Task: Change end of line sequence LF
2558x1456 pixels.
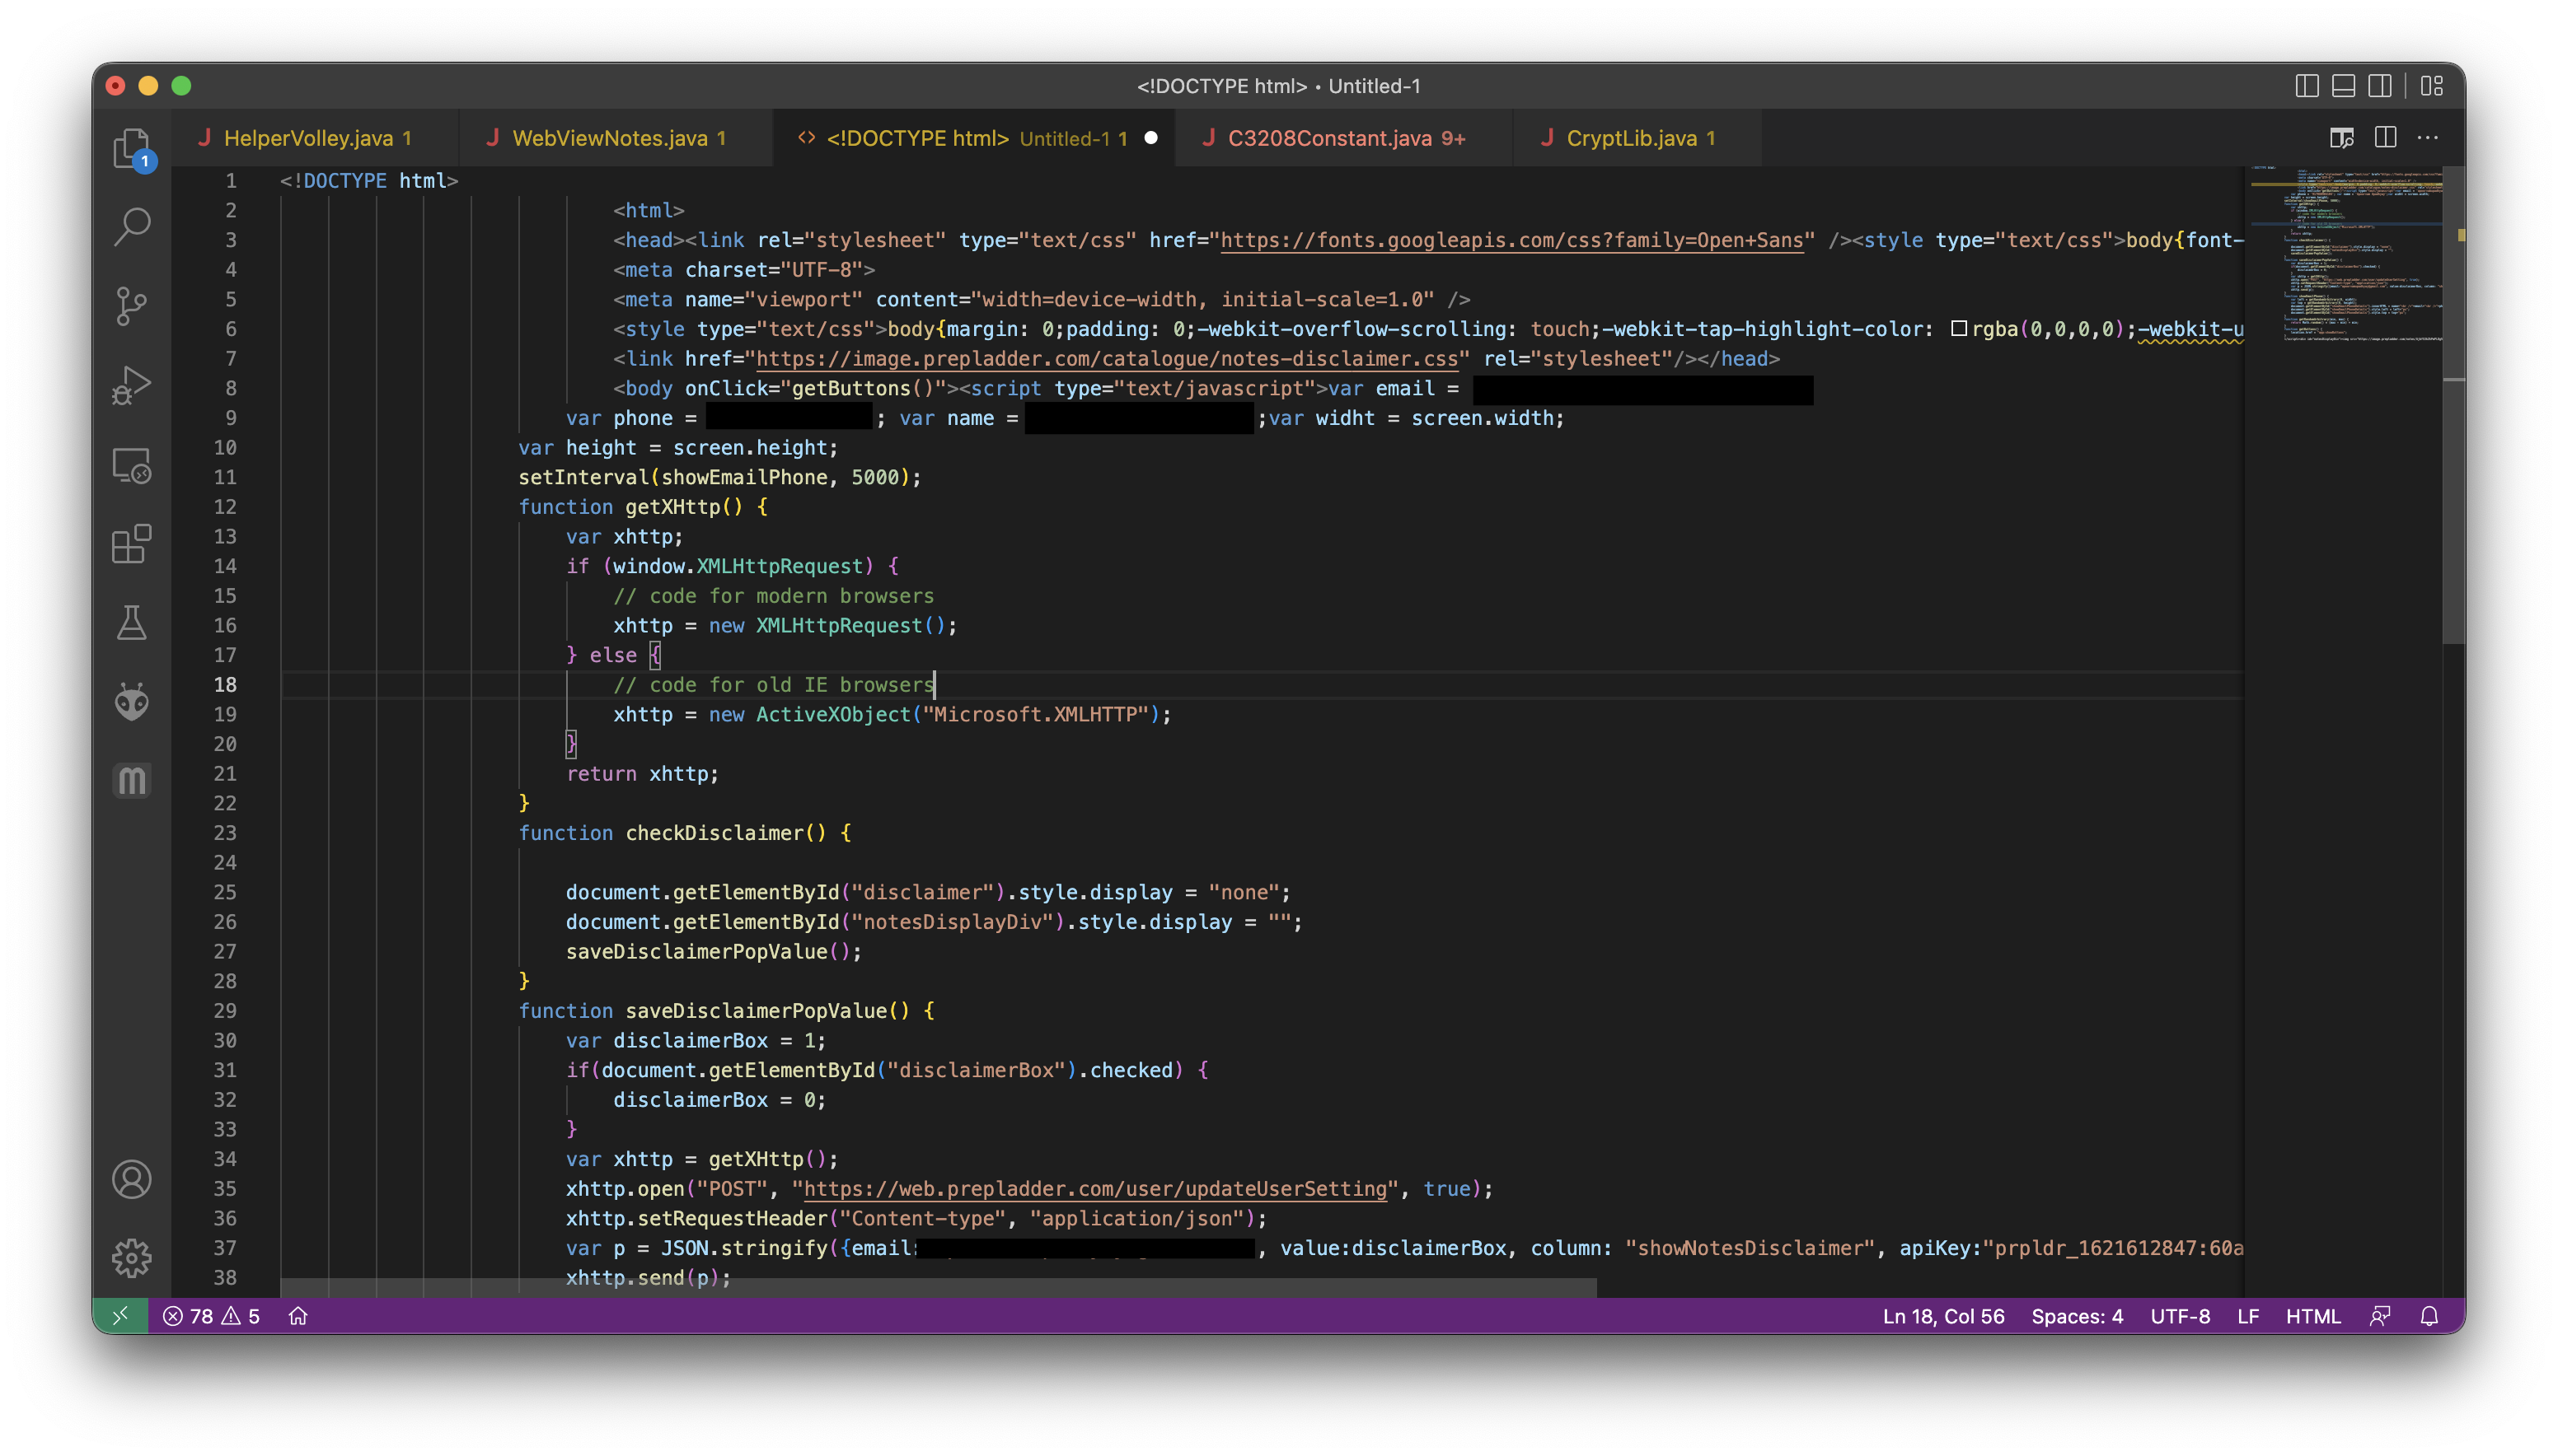Action: tap(2248, 1316)
